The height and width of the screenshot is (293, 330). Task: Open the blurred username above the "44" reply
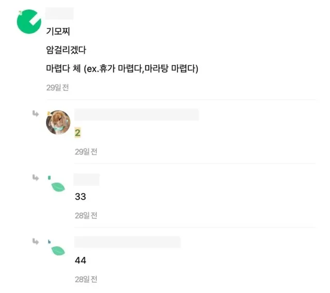[127, 242]
